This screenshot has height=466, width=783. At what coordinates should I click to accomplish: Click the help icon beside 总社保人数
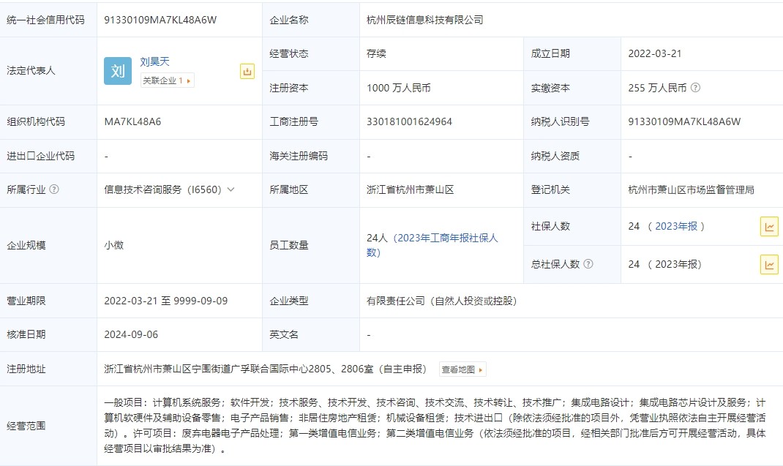(x=588, y=263)
